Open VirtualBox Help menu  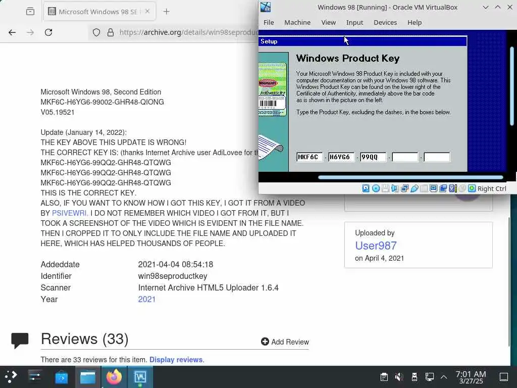(415, 22)
